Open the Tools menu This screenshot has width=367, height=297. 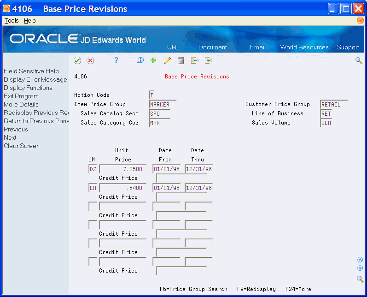(12, 21)
